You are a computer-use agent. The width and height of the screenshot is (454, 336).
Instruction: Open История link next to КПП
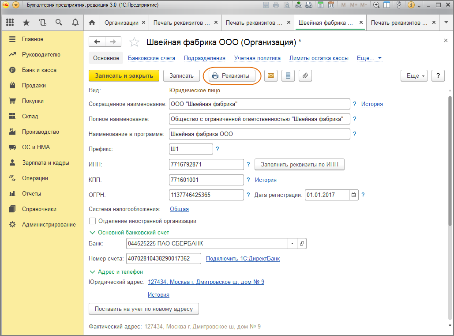tap(266, 180)
